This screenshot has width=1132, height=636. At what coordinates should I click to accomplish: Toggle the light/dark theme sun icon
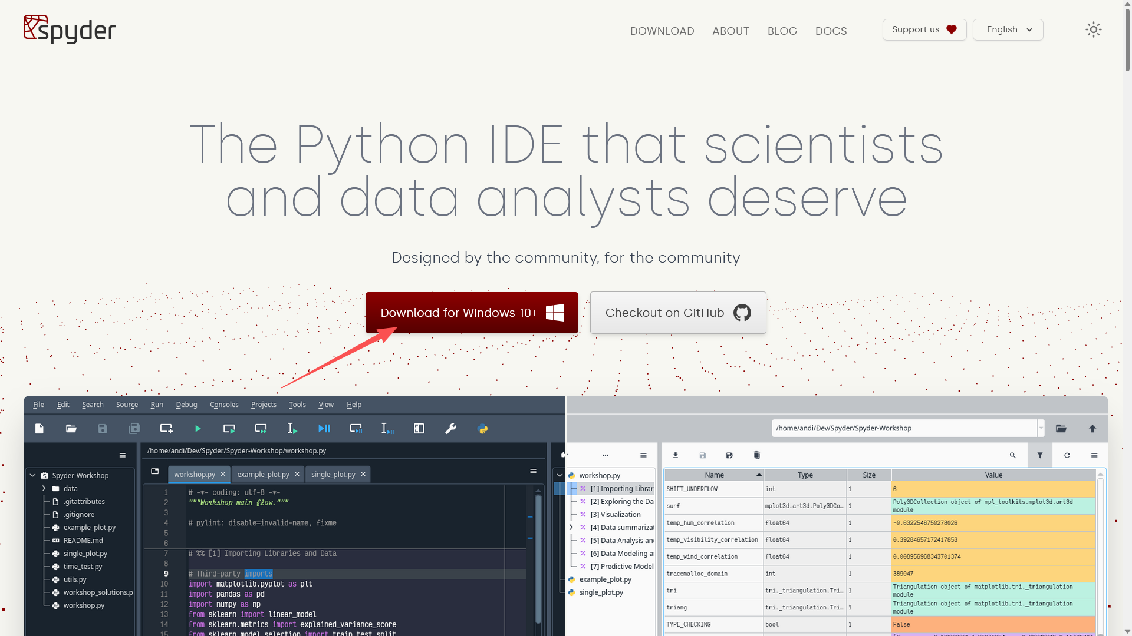[x=1093, y=29]
